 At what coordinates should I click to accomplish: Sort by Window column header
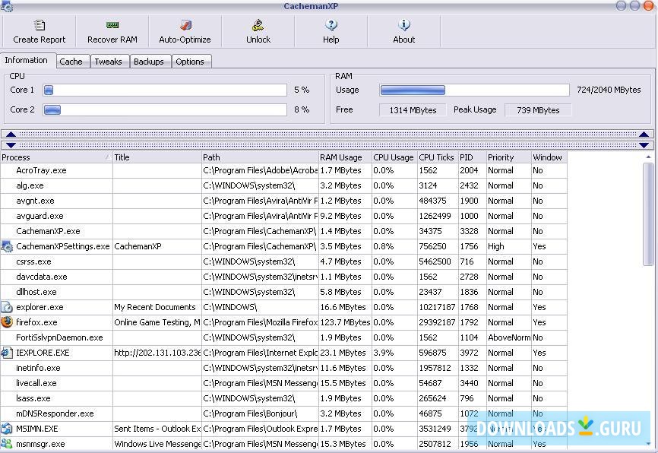pyautogui.click(x=549, y=157)
